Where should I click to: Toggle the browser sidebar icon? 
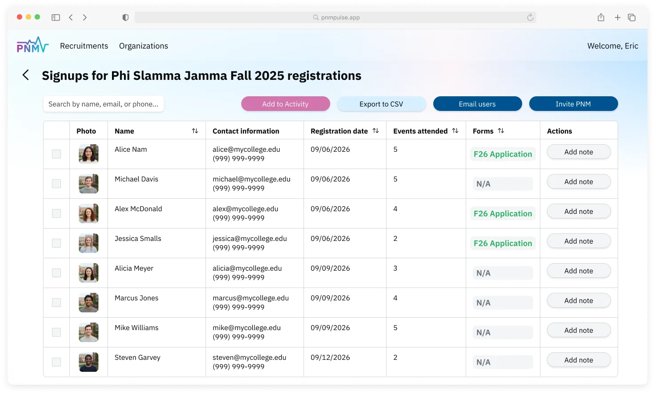[x=56, y=17]
